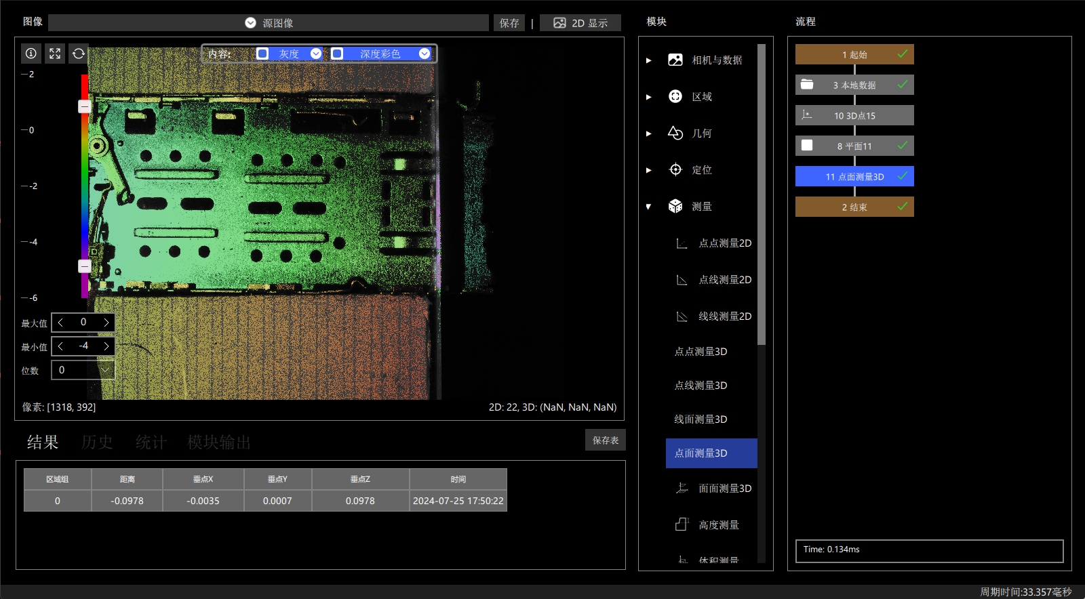Screen dimensions: 1085x599
Task: Click the refresh image icon
Action: pos(79,54)
